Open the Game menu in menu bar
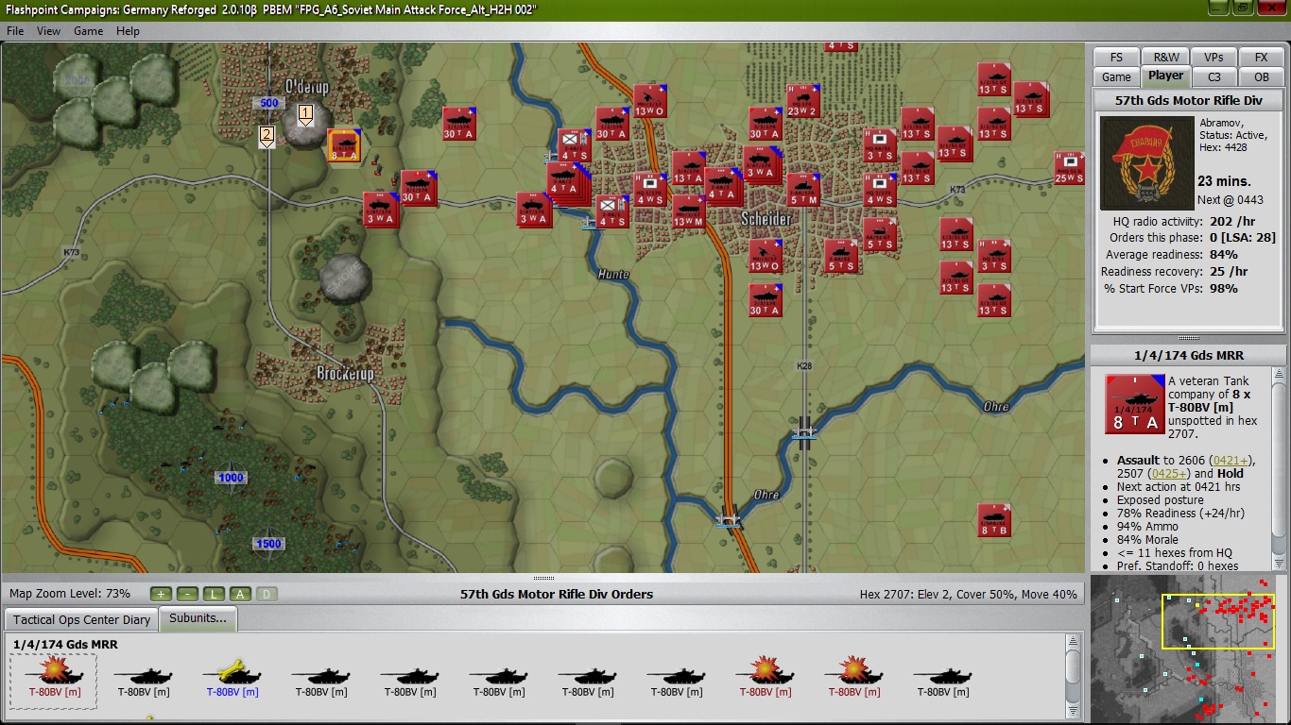This screenshot has height=725, width=1291. pos(89,31)
